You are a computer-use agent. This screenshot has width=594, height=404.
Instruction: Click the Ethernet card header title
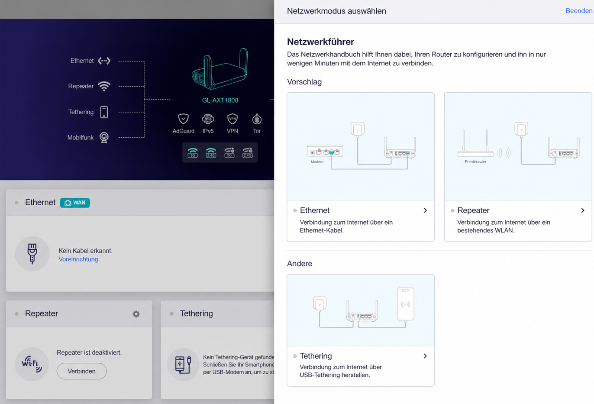pos(40,202)
